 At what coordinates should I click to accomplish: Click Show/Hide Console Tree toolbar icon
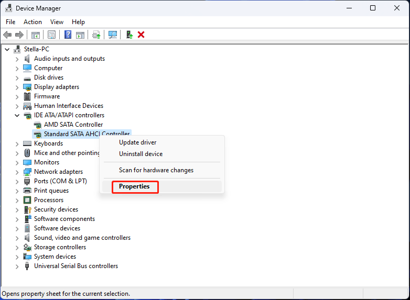tap(36, 35)
